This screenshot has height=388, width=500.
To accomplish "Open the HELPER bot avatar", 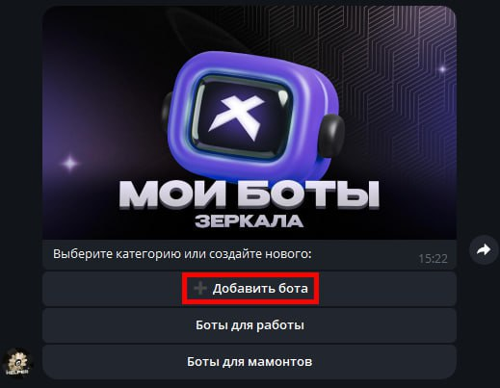I will click(17, 363).
